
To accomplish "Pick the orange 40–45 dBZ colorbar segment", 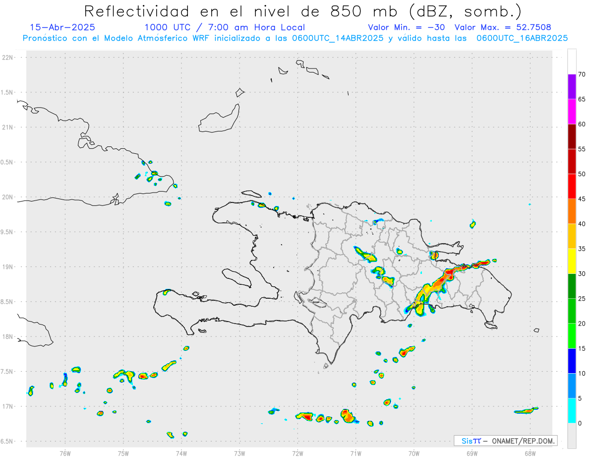I will (572, 211).
